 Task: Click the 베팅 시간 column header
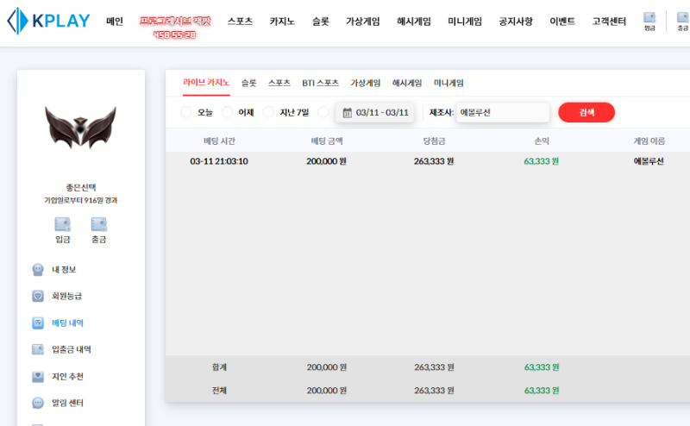point(219,141)
